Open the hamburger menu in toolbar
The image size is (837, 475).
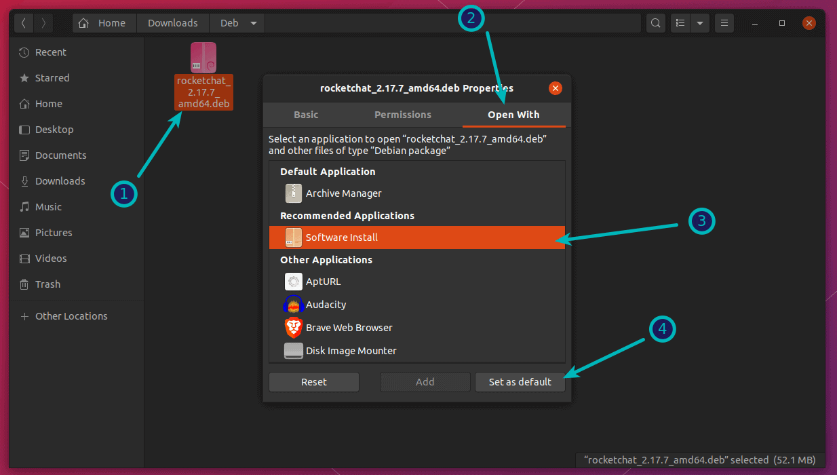pyautogui.click(x=724, y=22)
